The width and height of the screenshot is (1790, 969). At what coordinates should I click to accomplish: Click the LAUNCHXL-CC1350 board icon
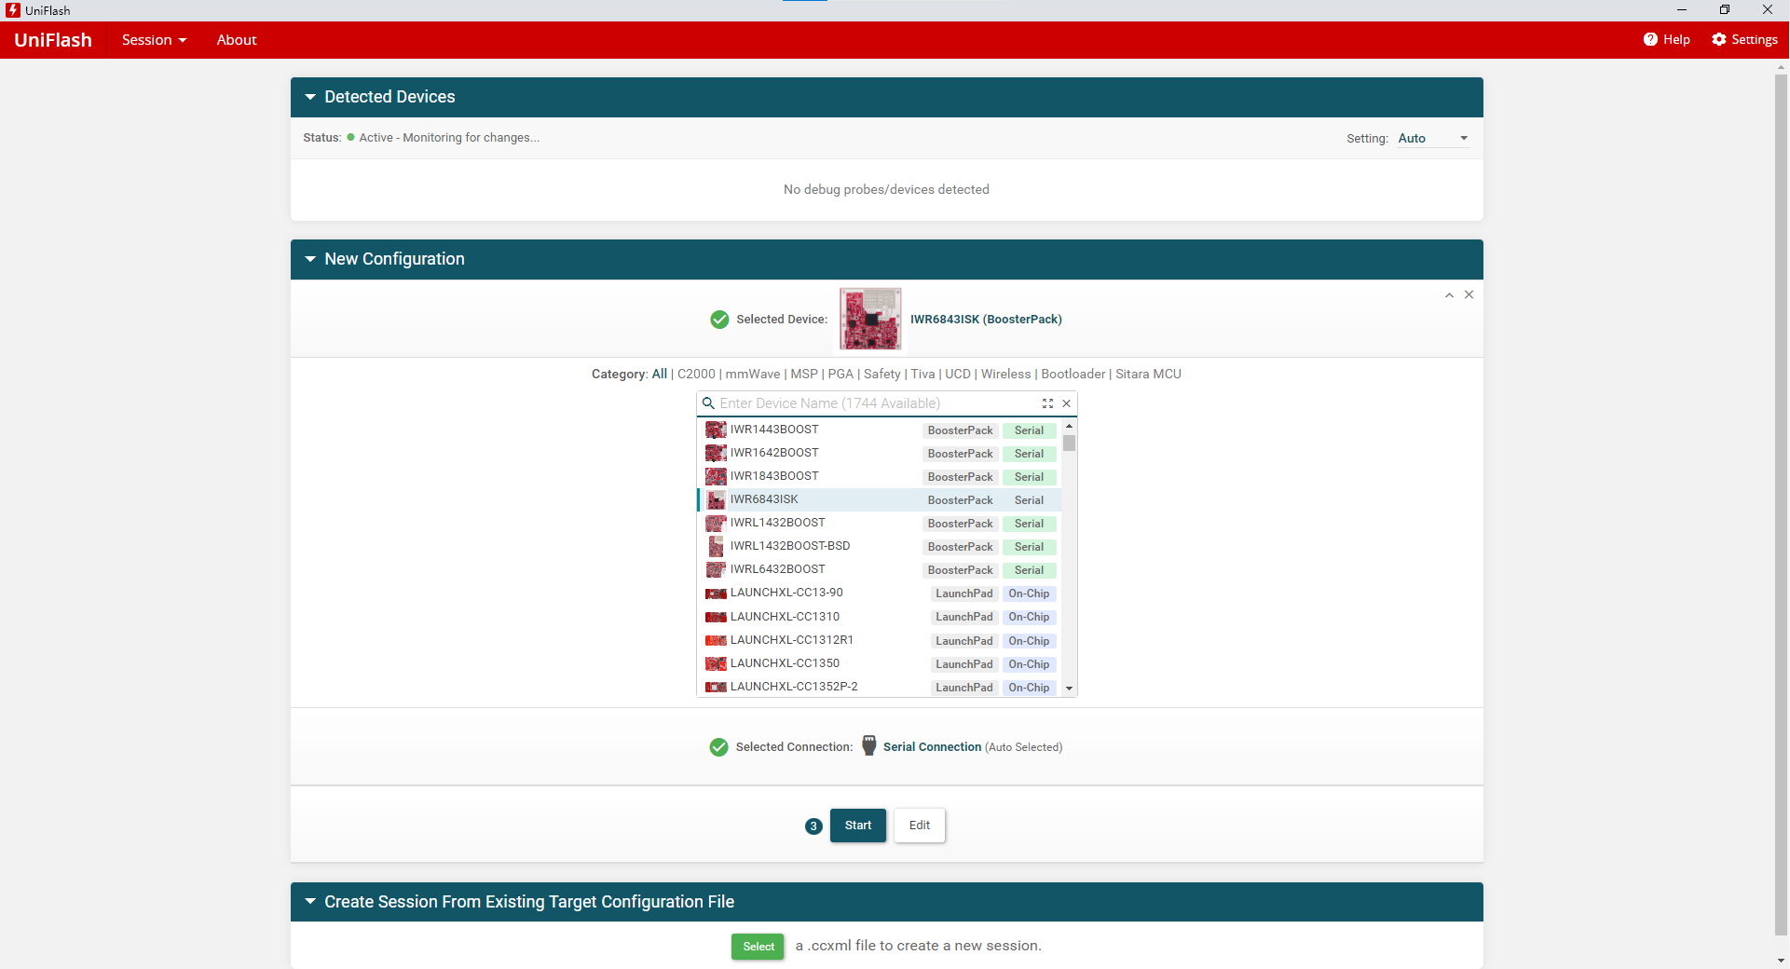pos(716,663)
